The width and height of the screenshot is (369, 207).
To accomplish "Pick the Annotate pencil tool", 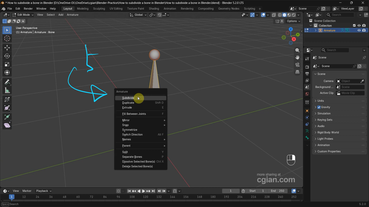I will [x=7, y=82].
